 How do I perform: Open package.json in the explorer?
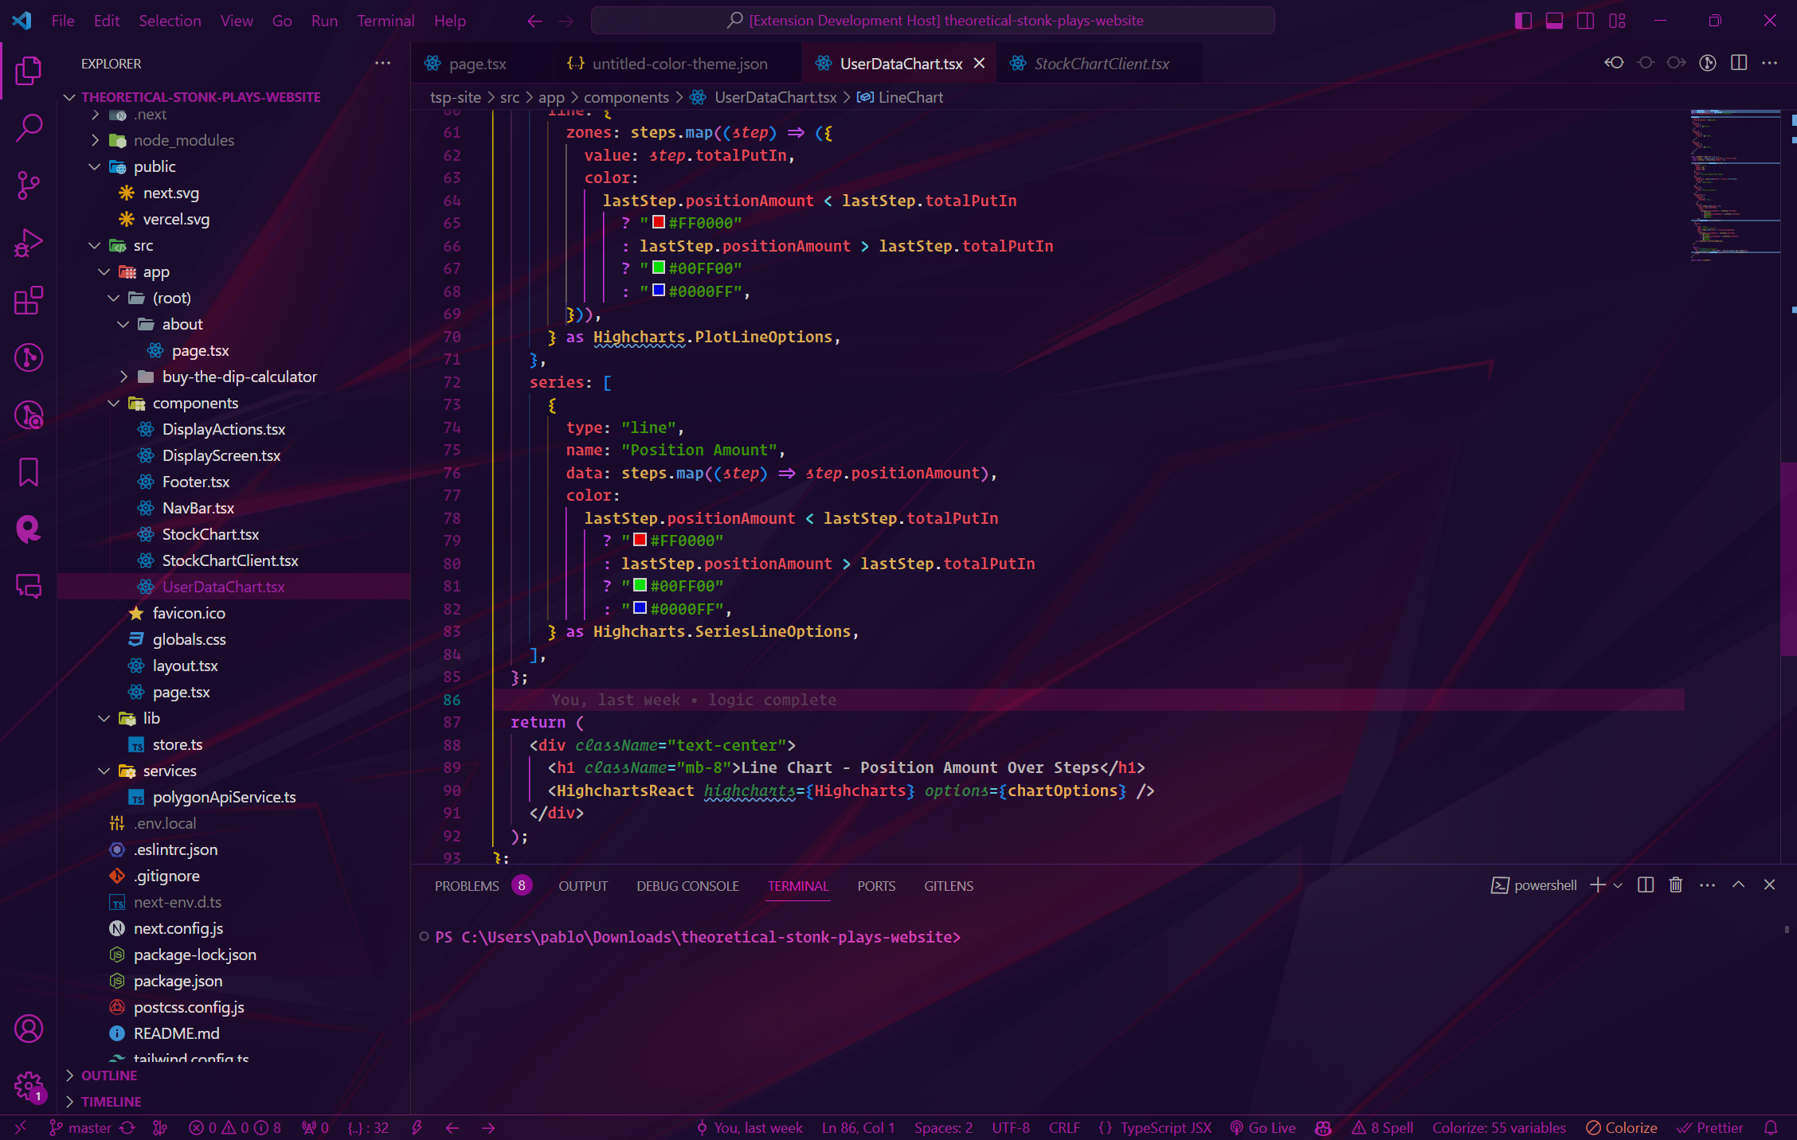[x=178, y=981]
